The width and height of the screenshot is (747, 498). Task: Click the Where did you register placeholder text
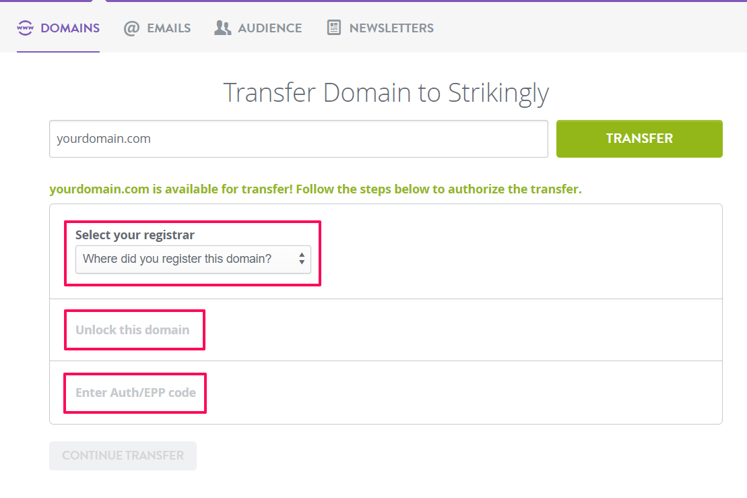coord(177,259)
